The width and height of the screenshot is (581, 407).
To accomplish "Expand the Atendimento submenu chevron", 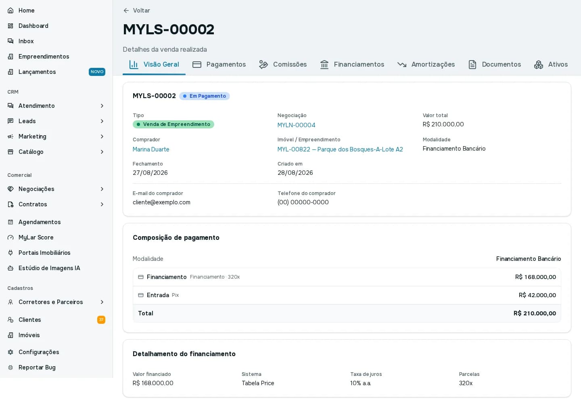I will pos(102,106).
